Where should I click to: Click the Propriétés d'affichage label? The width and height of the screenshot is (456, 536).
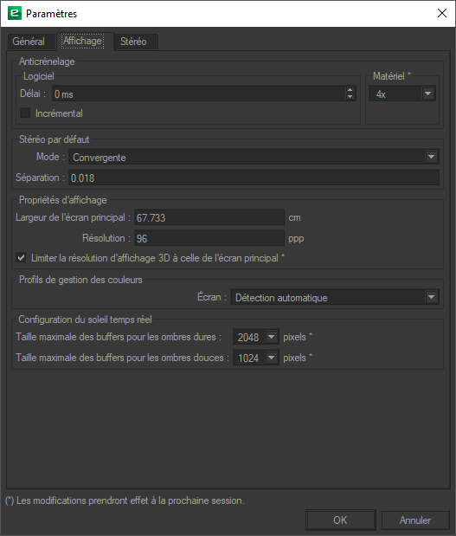point(63,200)
